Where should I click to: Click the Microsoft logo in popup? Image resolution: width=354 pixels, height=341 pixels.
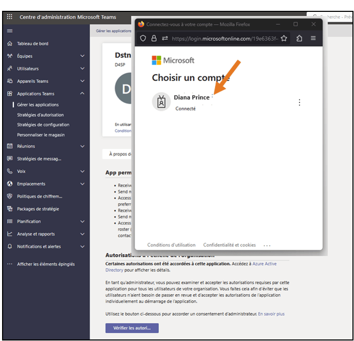click(x=173, y=60)
